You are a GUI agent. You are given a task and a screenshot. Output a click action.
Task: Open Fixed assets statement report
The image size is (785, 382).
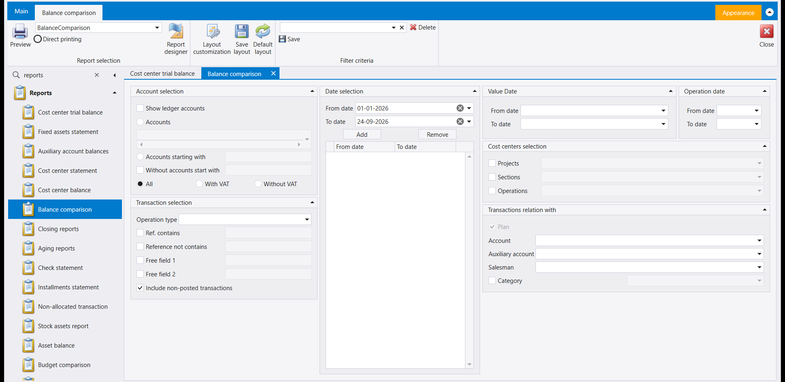(68, 132)
